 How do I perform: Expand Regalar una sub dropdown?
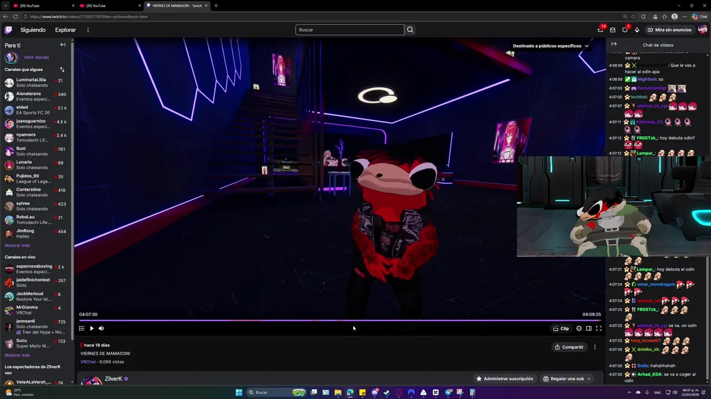coord(567,379)
